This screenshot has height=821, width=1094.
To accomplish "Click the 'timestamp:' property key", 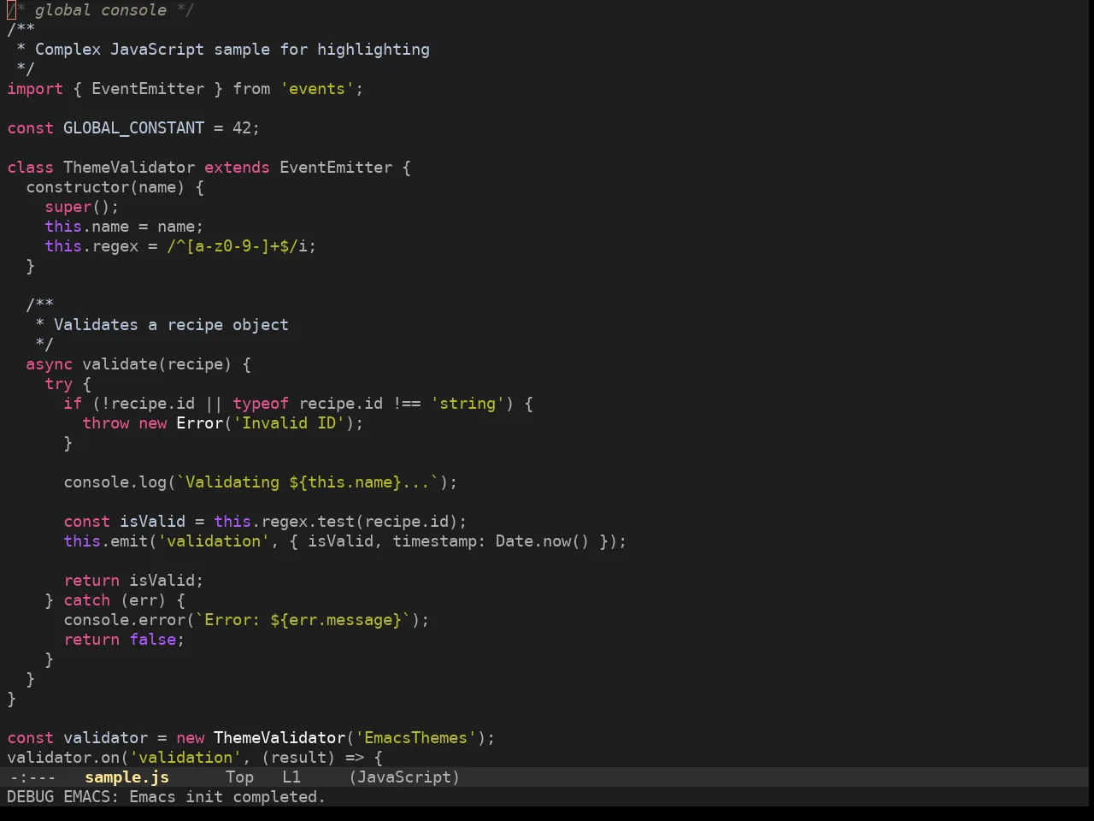I will 439,541.
